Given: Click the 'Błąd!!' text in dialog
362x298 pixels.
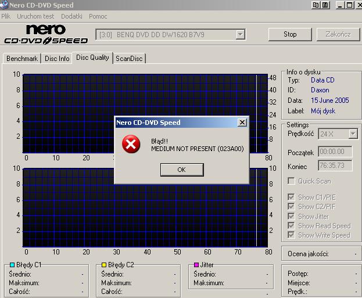Looking at the screenshot, I should click(x=160, y=141).
